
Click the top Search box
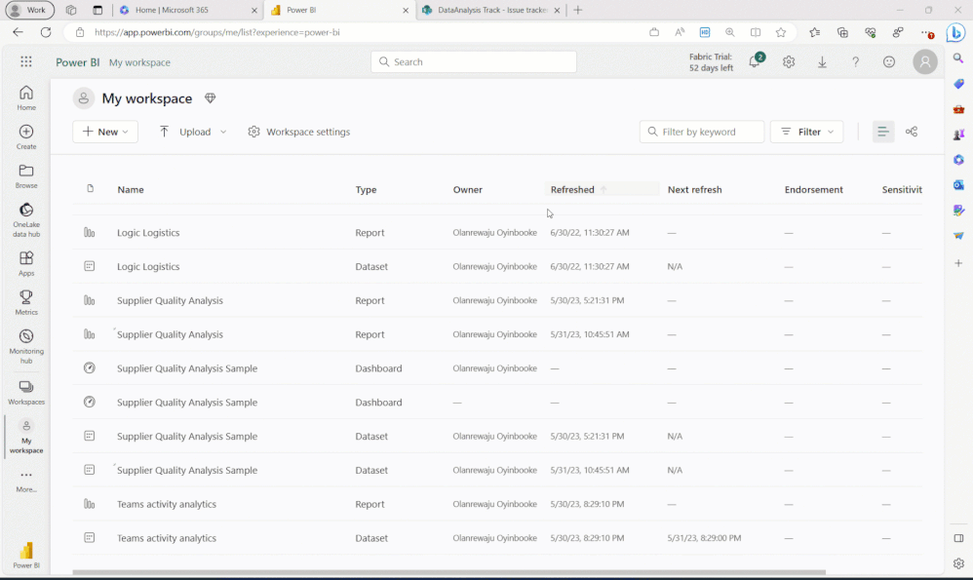tap(474, 61)
